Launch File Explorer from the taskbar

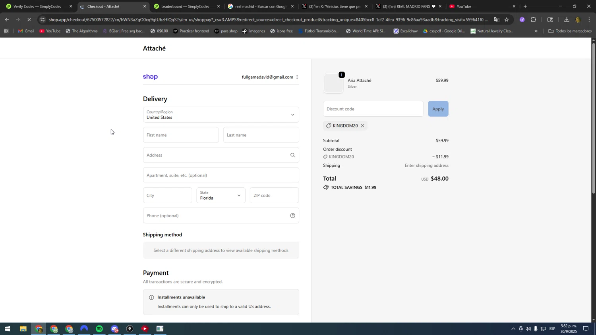[x=23, y=329]
